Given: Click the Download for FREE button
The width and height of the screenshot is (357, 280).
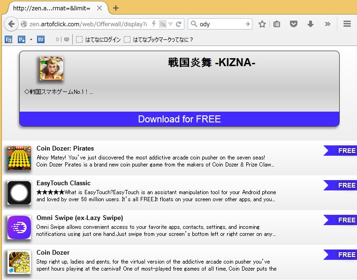Looking at the screenshot, I should click(179, 119).
